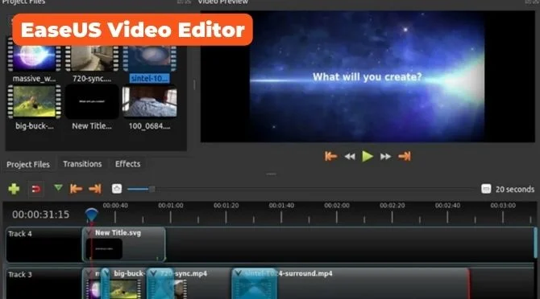
Task: Play the video preview
Action: (368, 156)
